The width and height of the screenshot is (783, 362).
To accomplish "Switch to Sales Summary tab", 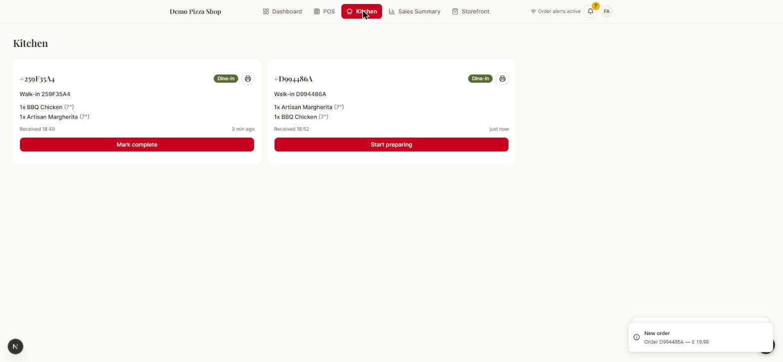I will pyautogui.click(x=414, y=11).
